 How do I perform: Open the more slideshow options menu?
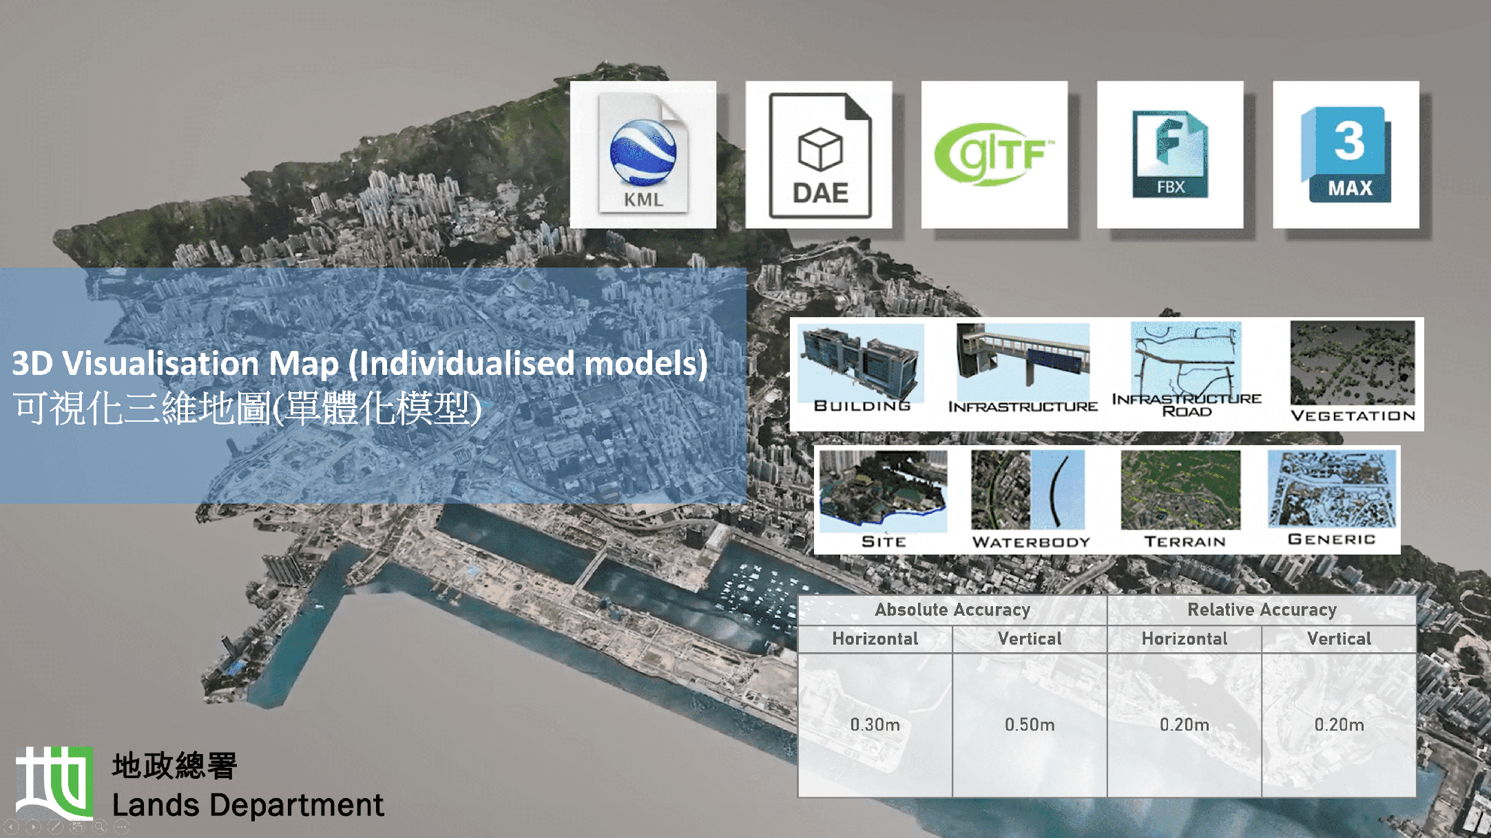click(x=121, y=828)
